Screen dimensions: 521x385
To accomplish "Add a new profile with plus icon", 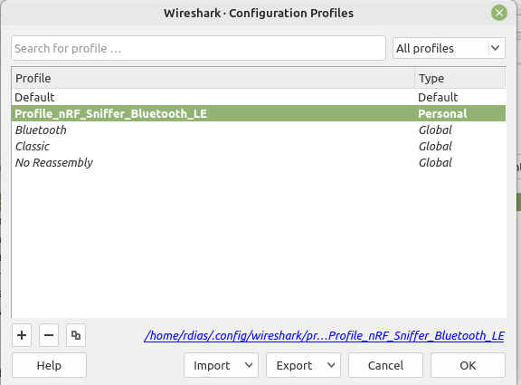I will point(22,335).
